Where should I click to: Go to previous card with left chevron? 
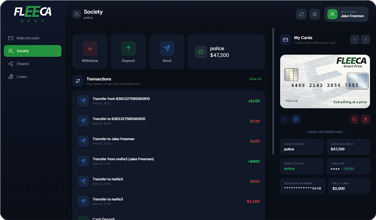click(x=355, y=40)
